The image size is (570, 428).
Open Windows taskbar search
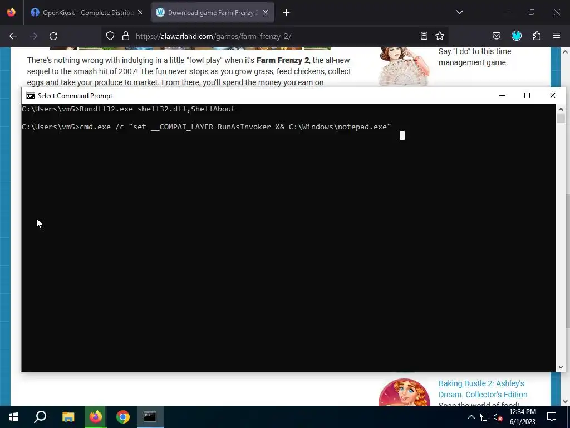(x=40, y=417)
